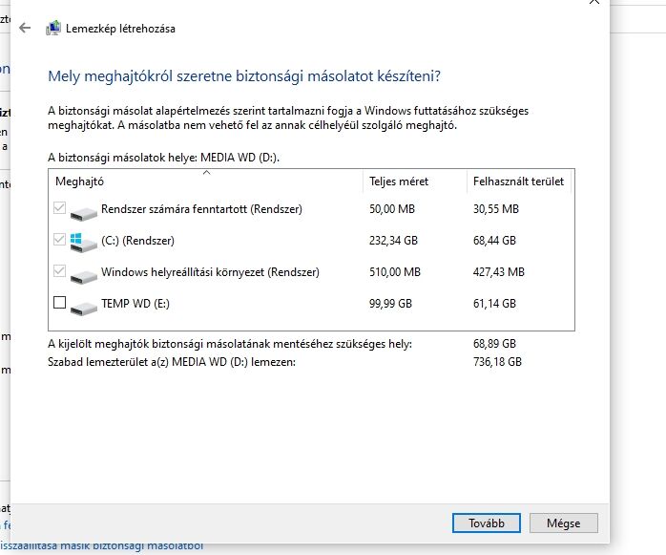Click the C: drive Windows icon
666x555 pixels.
coord(84,243)
